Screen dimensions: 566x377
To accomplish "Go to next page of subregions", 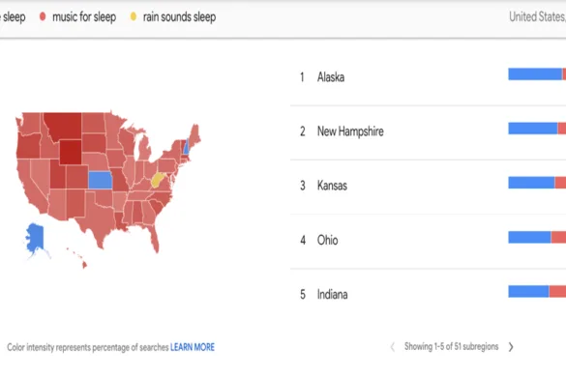I will [511, 347].
